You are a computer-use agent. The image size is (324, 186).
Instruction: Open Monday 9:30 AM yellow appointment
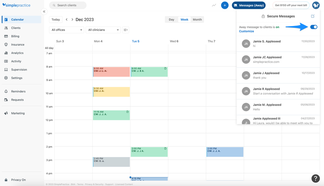click(111, 92)
